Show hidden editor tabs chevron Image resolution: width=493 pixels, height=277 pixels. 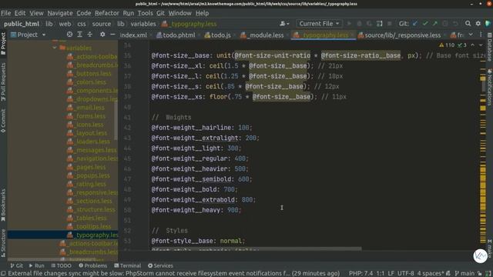coord(471,35)
